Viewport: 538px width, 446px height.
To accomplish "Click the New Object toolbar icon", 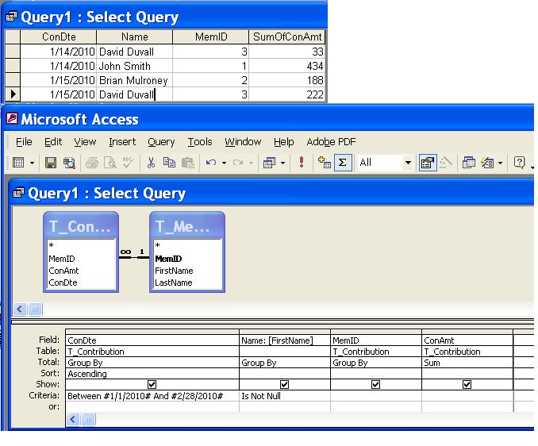I will click(x=487, y=163).
